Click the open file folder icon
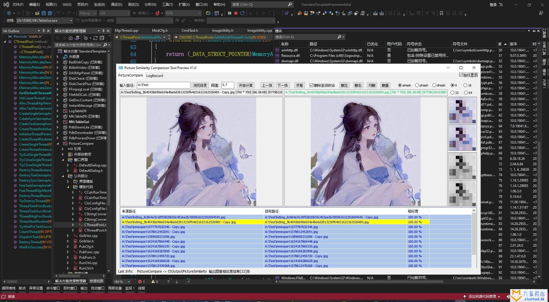Viewport: 549px width, 302px height. 37,13
